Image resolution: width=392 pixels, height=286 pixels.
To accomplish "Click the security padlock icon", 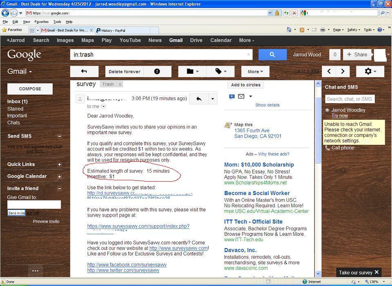I will [x=277, y=13].
